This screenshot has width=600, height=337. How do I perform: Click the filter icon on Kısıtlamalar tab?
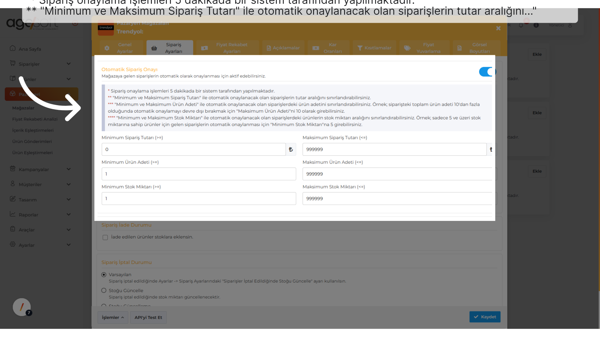point(360,48)
